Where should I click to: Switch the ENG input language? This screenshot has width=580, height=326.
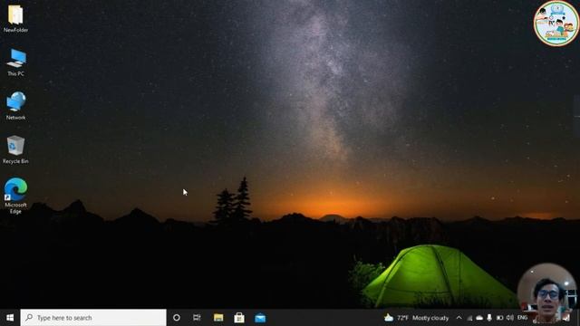pos(522,318)
